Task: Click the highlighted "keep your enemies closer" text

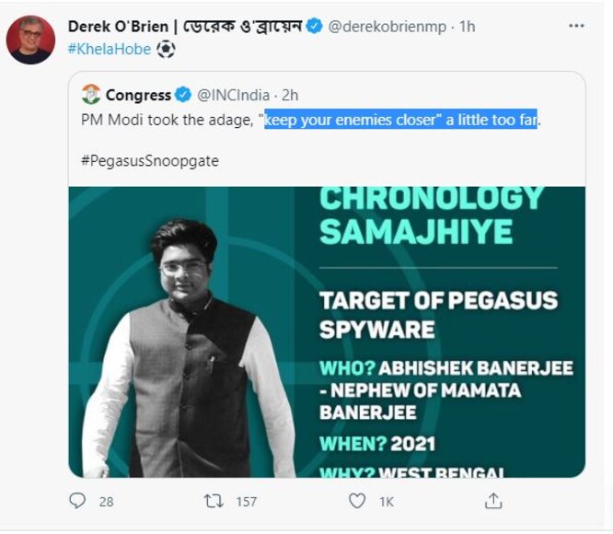Action: point(400,120)
